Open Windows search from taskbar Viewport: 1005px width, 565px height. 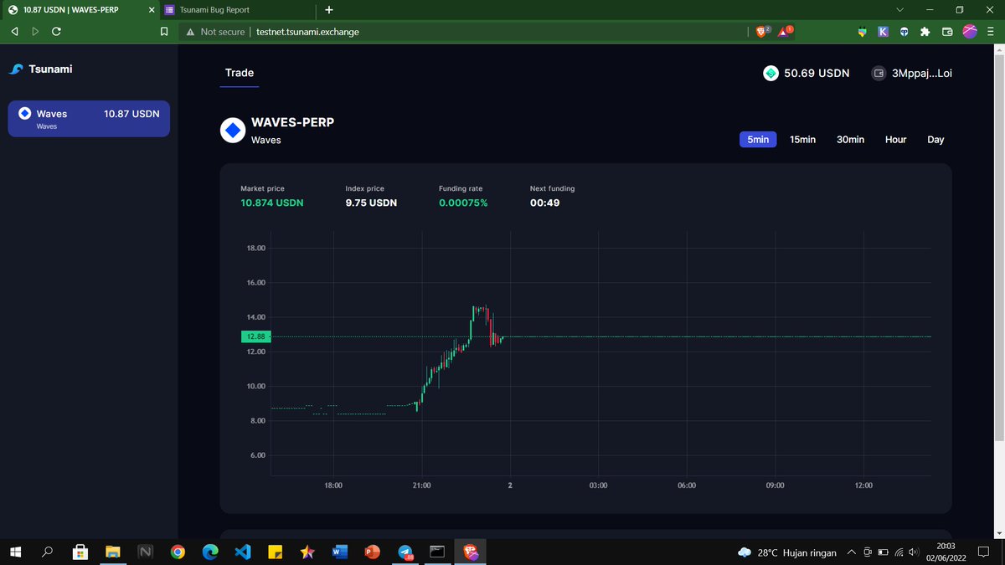(x=48, y=552)
